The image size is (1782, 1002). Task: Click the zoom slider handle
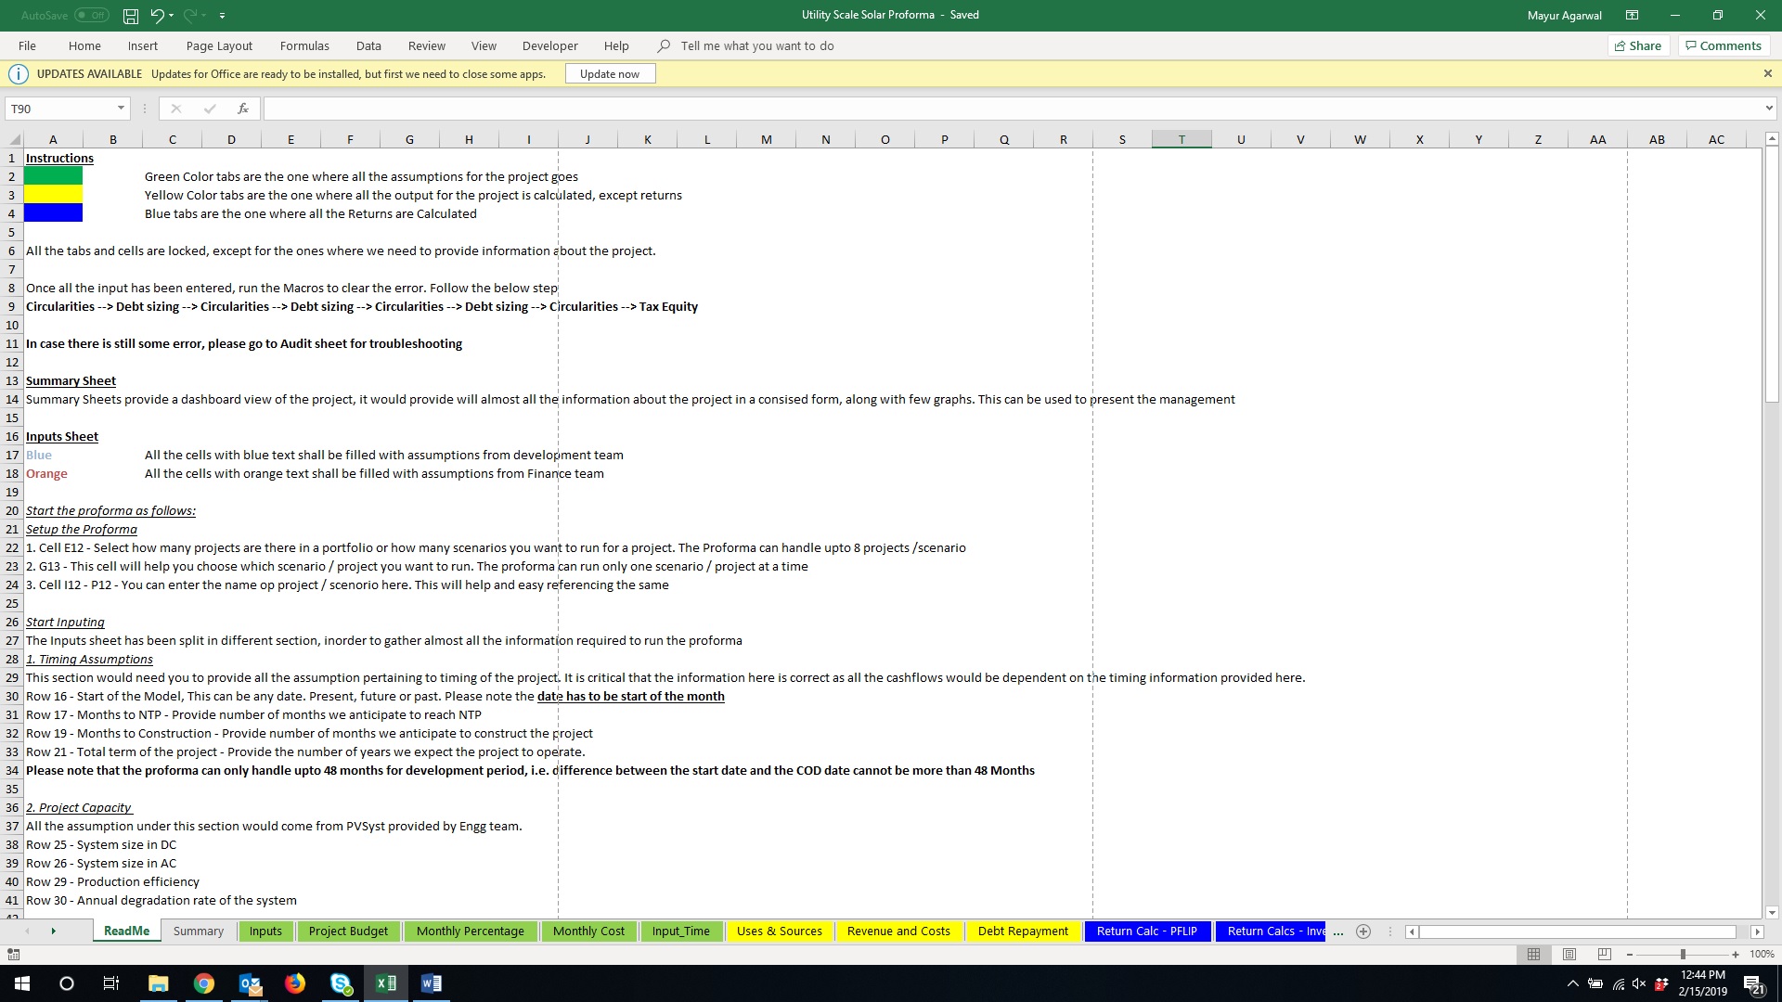pyautogui.click(x=1683, y=954)
